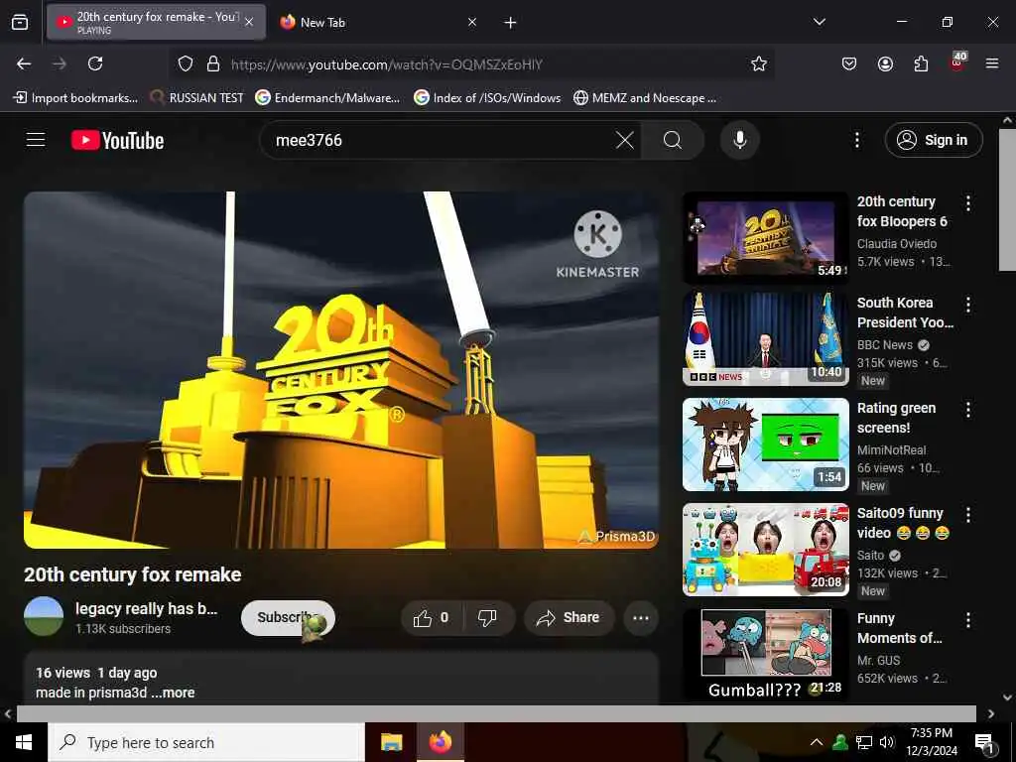
Task: Open the YouTube guide hamburger menu
Action: pos(36,140)
